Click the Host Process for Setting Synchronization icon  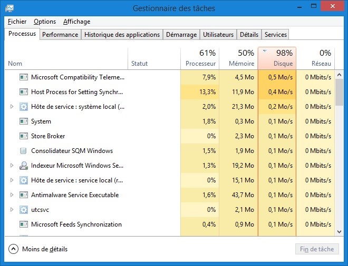click(23, 92)
